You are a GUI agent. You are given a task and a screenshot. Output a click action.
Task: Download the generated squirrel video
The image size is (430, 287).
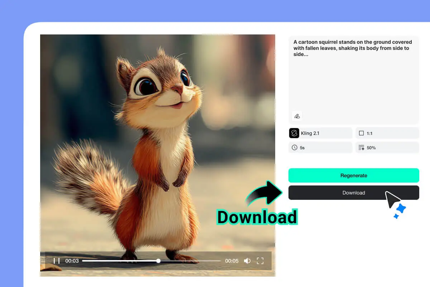pyautogui.click(x=354, y=193)
